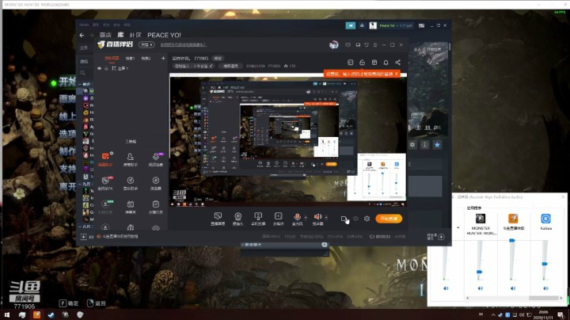Mute the Douyu app in volume mixer
This screenshot has width=570, height=320.
(x=512, y=288)
